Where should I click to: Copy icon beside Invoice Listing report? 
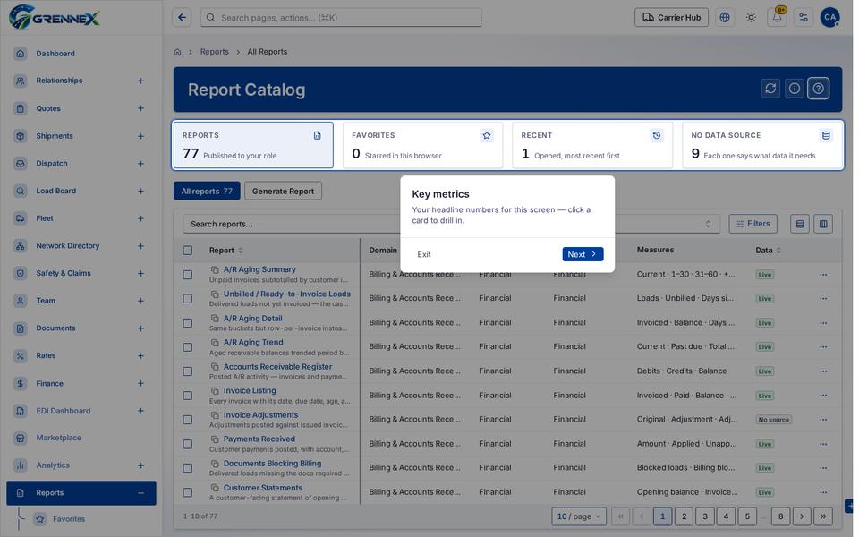click(215, 391)
